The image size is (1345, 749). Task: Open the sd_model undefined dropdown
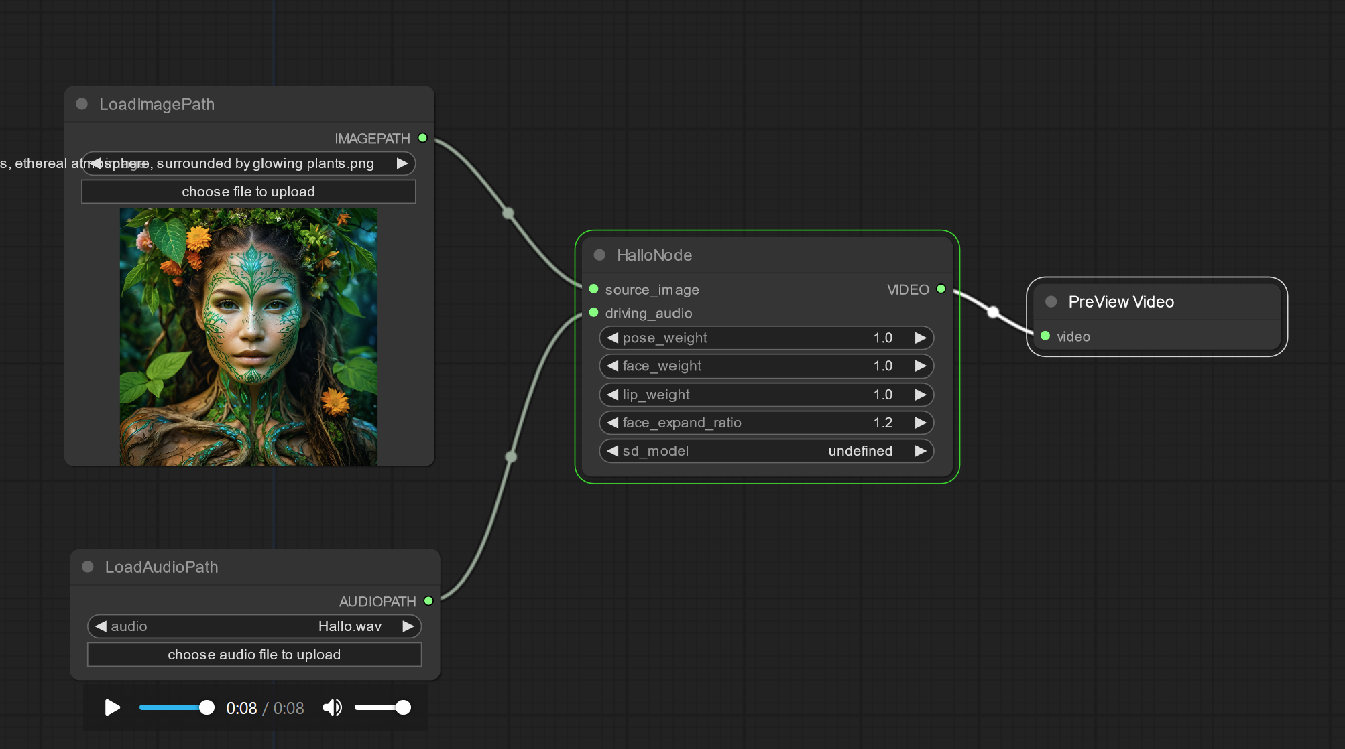tap(766, 451)
